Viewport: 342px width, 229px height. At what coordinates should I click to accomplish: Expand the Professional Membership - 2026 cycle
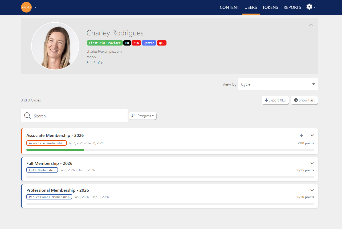312,190
